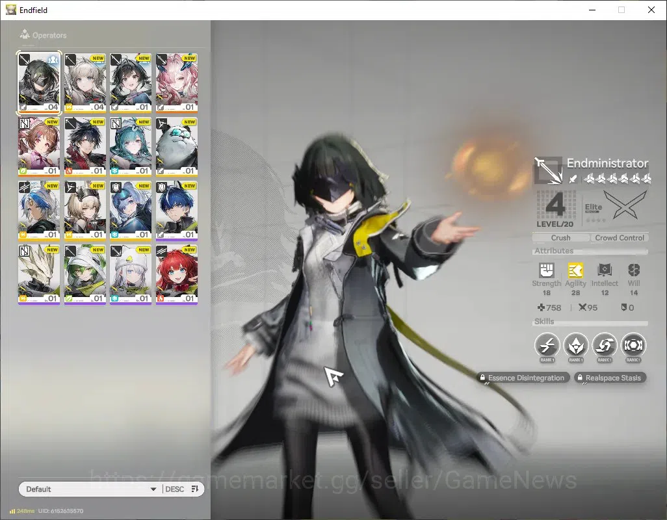Click the Crush tag

[x=560, y=238]
